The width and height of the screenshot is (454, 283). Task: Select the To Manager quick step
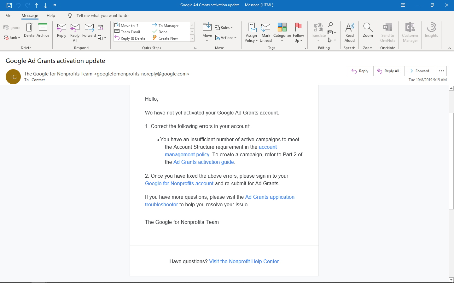click(x=166, y=25)
